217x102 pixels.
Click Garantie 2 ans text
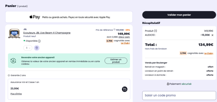(18, 75)
